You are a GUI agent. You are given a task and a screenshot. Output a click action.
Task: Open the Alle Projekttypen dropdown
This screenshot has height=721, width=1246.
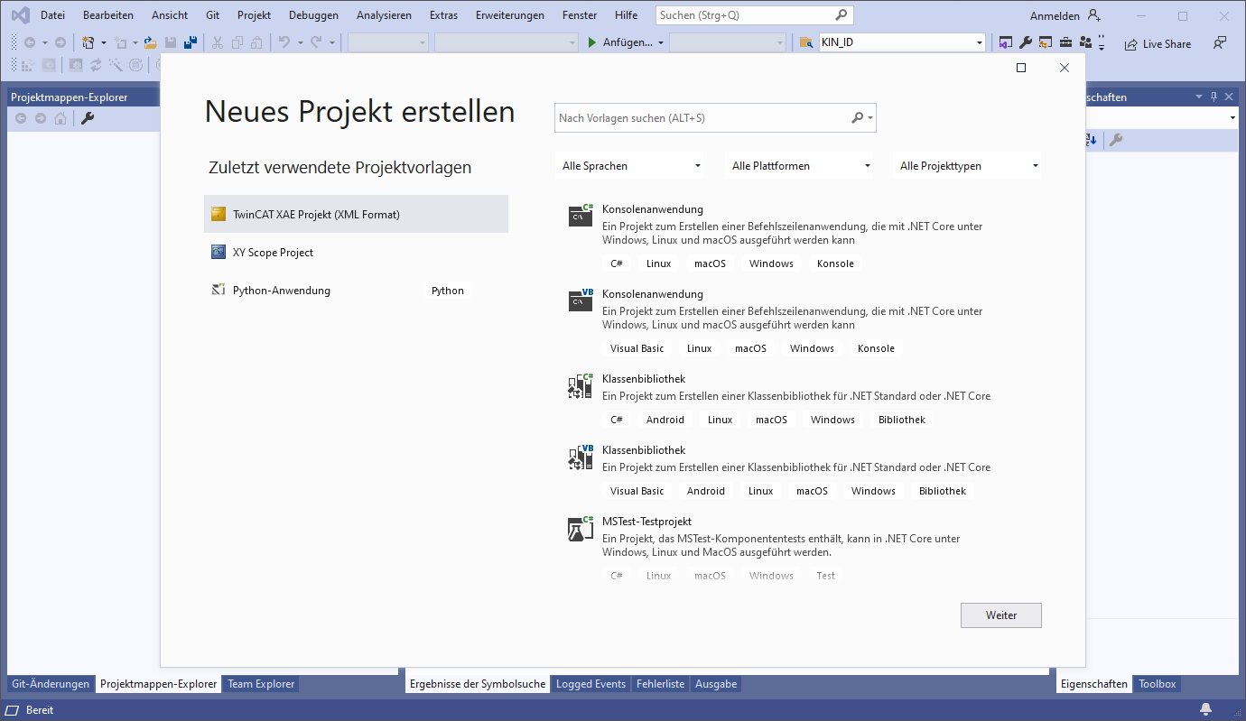(x=969, y=166)
